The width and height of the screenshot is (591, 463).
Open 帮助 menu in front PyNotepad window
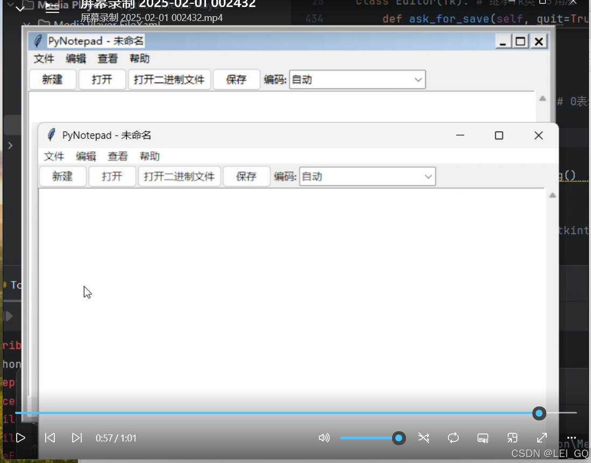(x=149, y=156)
